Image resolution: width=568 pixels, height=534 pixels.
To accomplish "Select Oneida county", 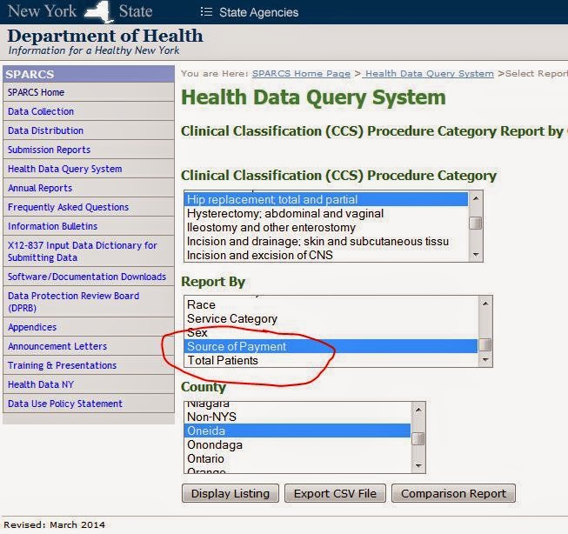I will point(297,431).
